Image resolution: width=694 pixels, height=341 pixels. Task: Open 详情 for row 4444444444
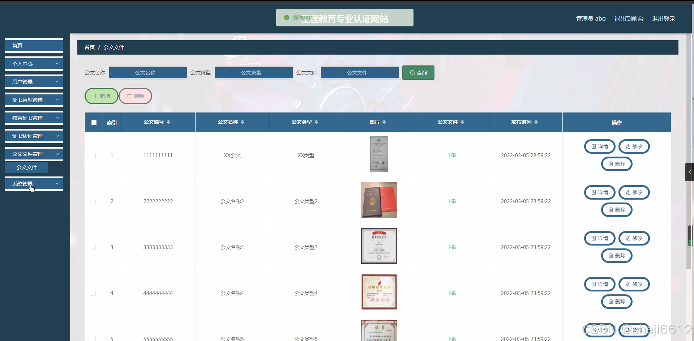click(600, 284)
